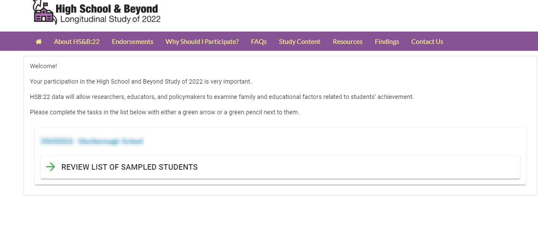Viewport: 538px width, 226px height.
Task: Click the green arrow next to review task
Action: (x=51, y=167)
